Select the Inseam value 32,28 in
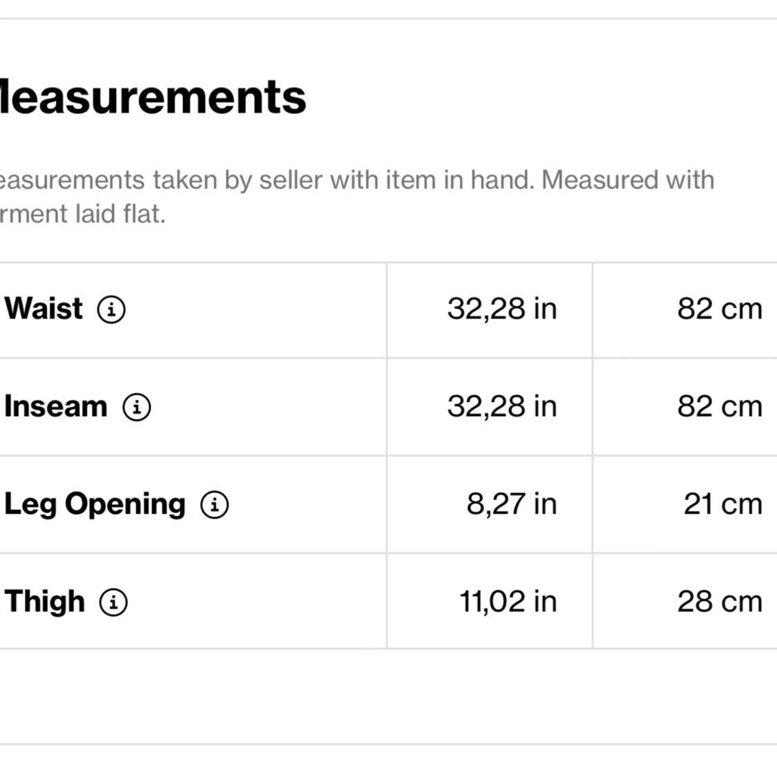This screenshot has width=777, height=777. tap(501, 407)
